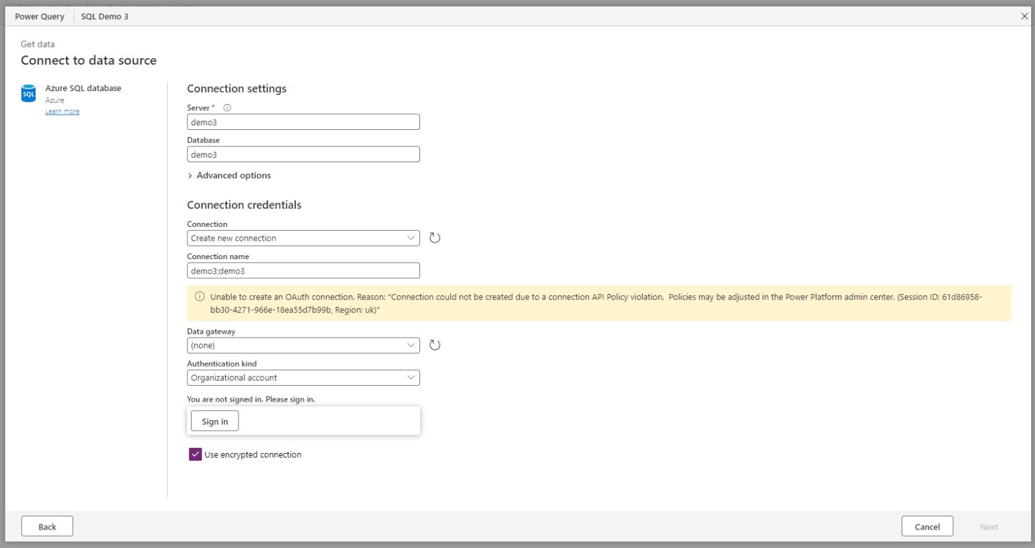1035x548 pixels.
Task: Click the warning message info icon
Action: [199, 297]
